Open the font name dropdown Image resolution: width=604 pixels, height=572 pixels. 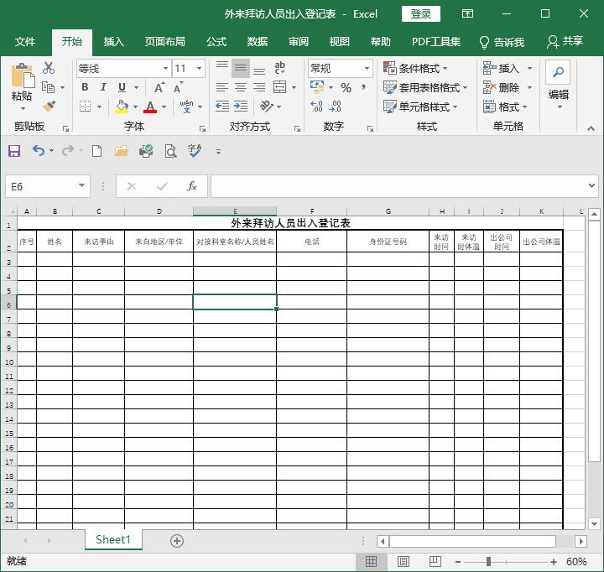click(x=165, y=69)
